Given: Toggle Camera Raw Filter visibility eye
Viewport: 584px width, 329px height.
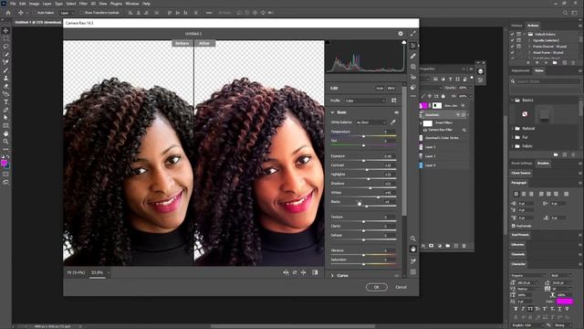Looking at the screenshot, I should pyautogui.click(x=425, y=130).
